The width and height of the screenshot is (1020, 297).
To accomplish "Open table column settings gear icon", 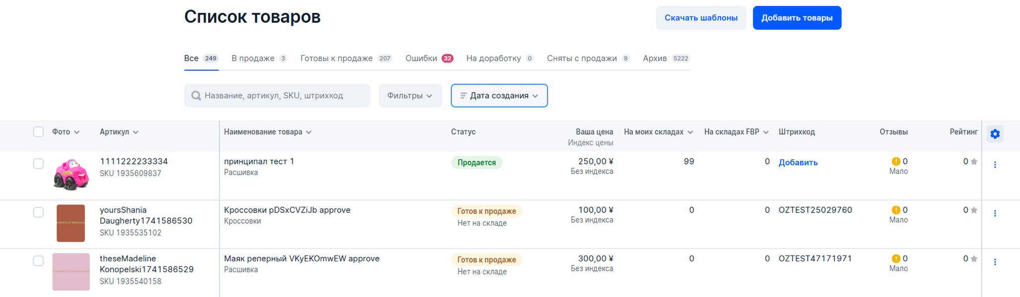I will pyautogui.click(x=995, y=134).
